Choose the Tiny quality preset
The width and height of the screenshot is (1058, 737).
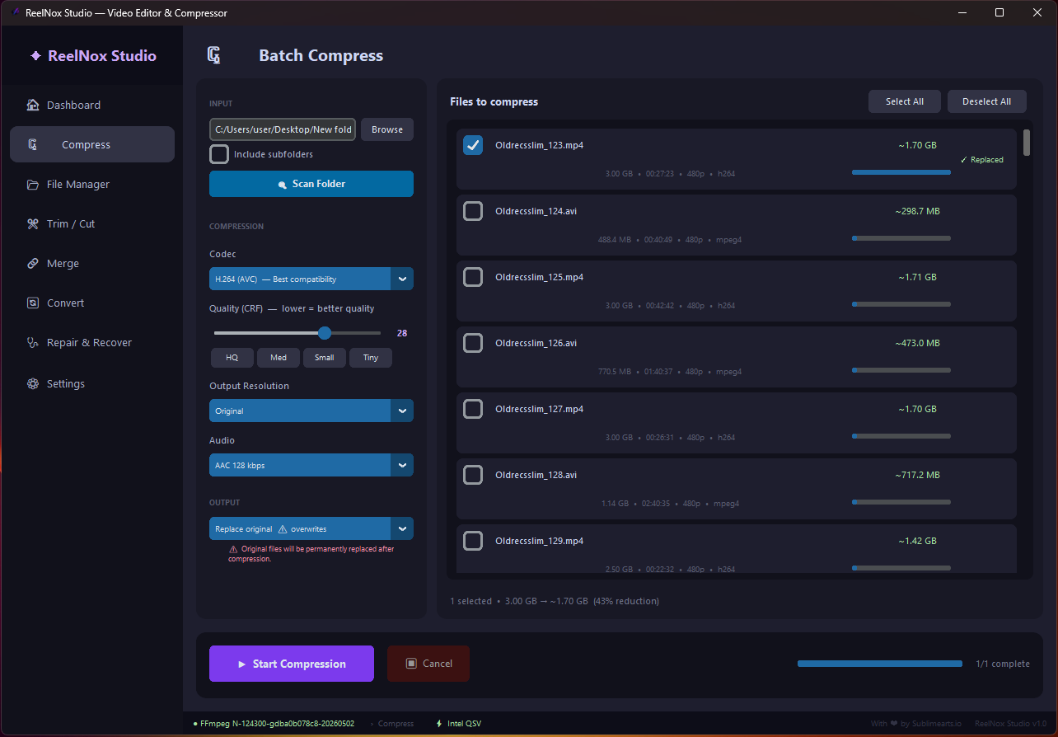coord(371,357)
